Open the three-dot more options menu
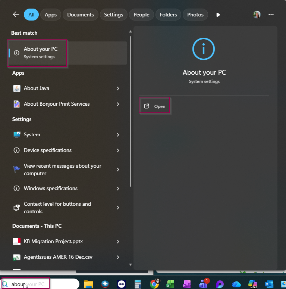 pos(271,15)
